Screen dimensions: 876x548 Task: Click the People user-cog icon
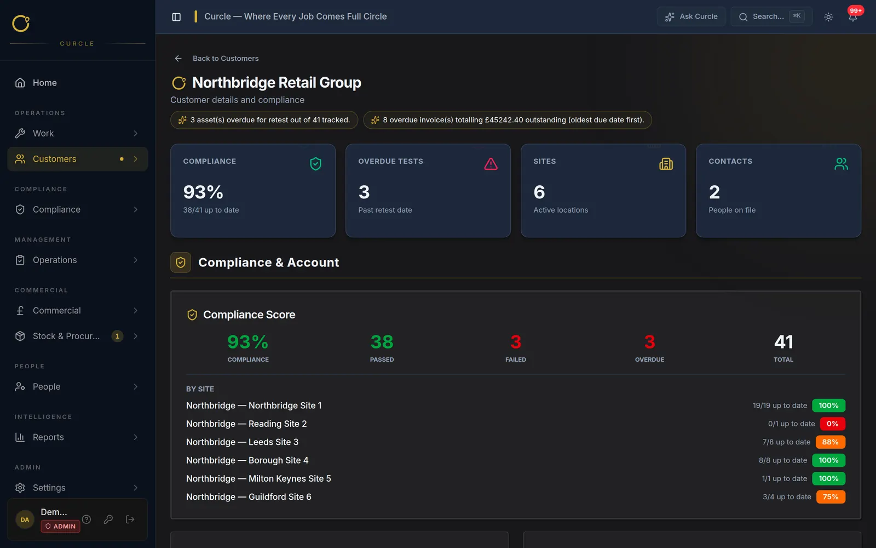pos(20,386)
